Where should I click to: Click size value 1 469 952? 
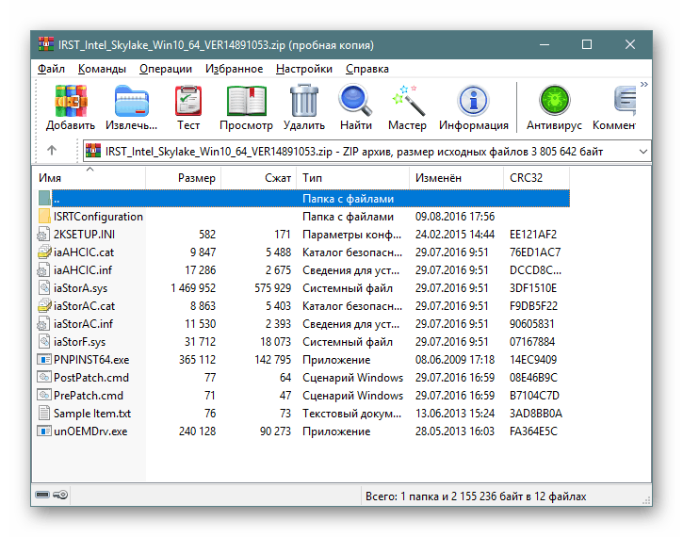pyautogui.click(x=193, y=288)
